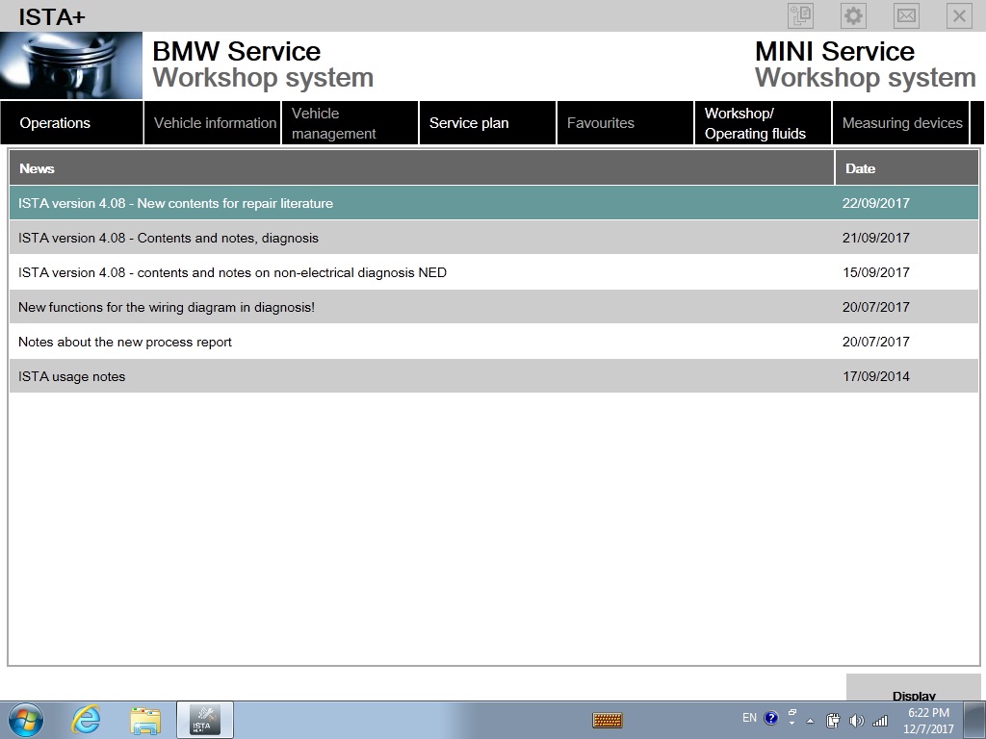Sort by the News column header
Image resolution: width=986 pixels, height=739 pixels.
click(422, 168)
